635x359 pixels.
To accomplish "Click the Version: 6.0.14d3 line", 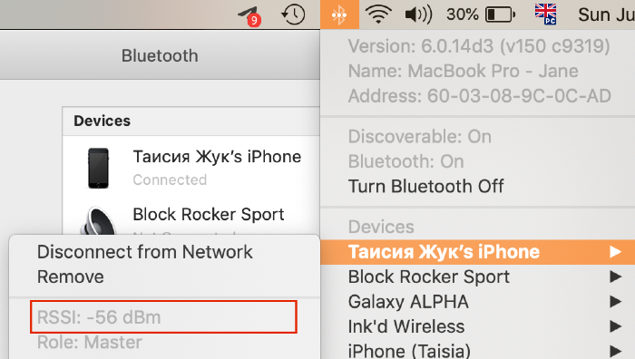I will coord(479,46).
